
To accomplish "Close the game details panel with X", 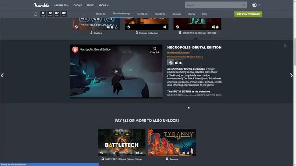I will click(x=285, y=46).
